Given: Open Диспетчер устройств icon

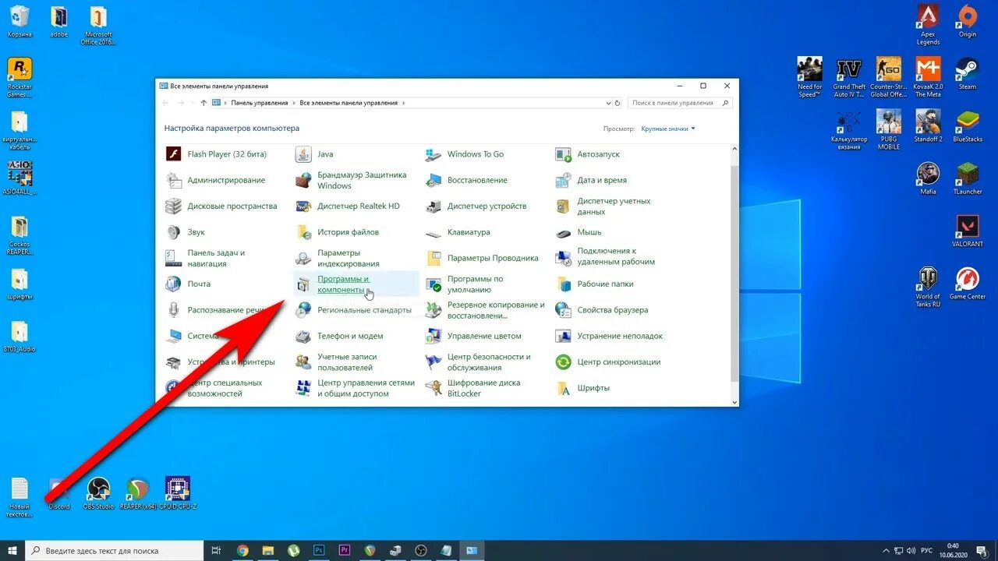Looking at the screenshot, I should click(434, 206).
